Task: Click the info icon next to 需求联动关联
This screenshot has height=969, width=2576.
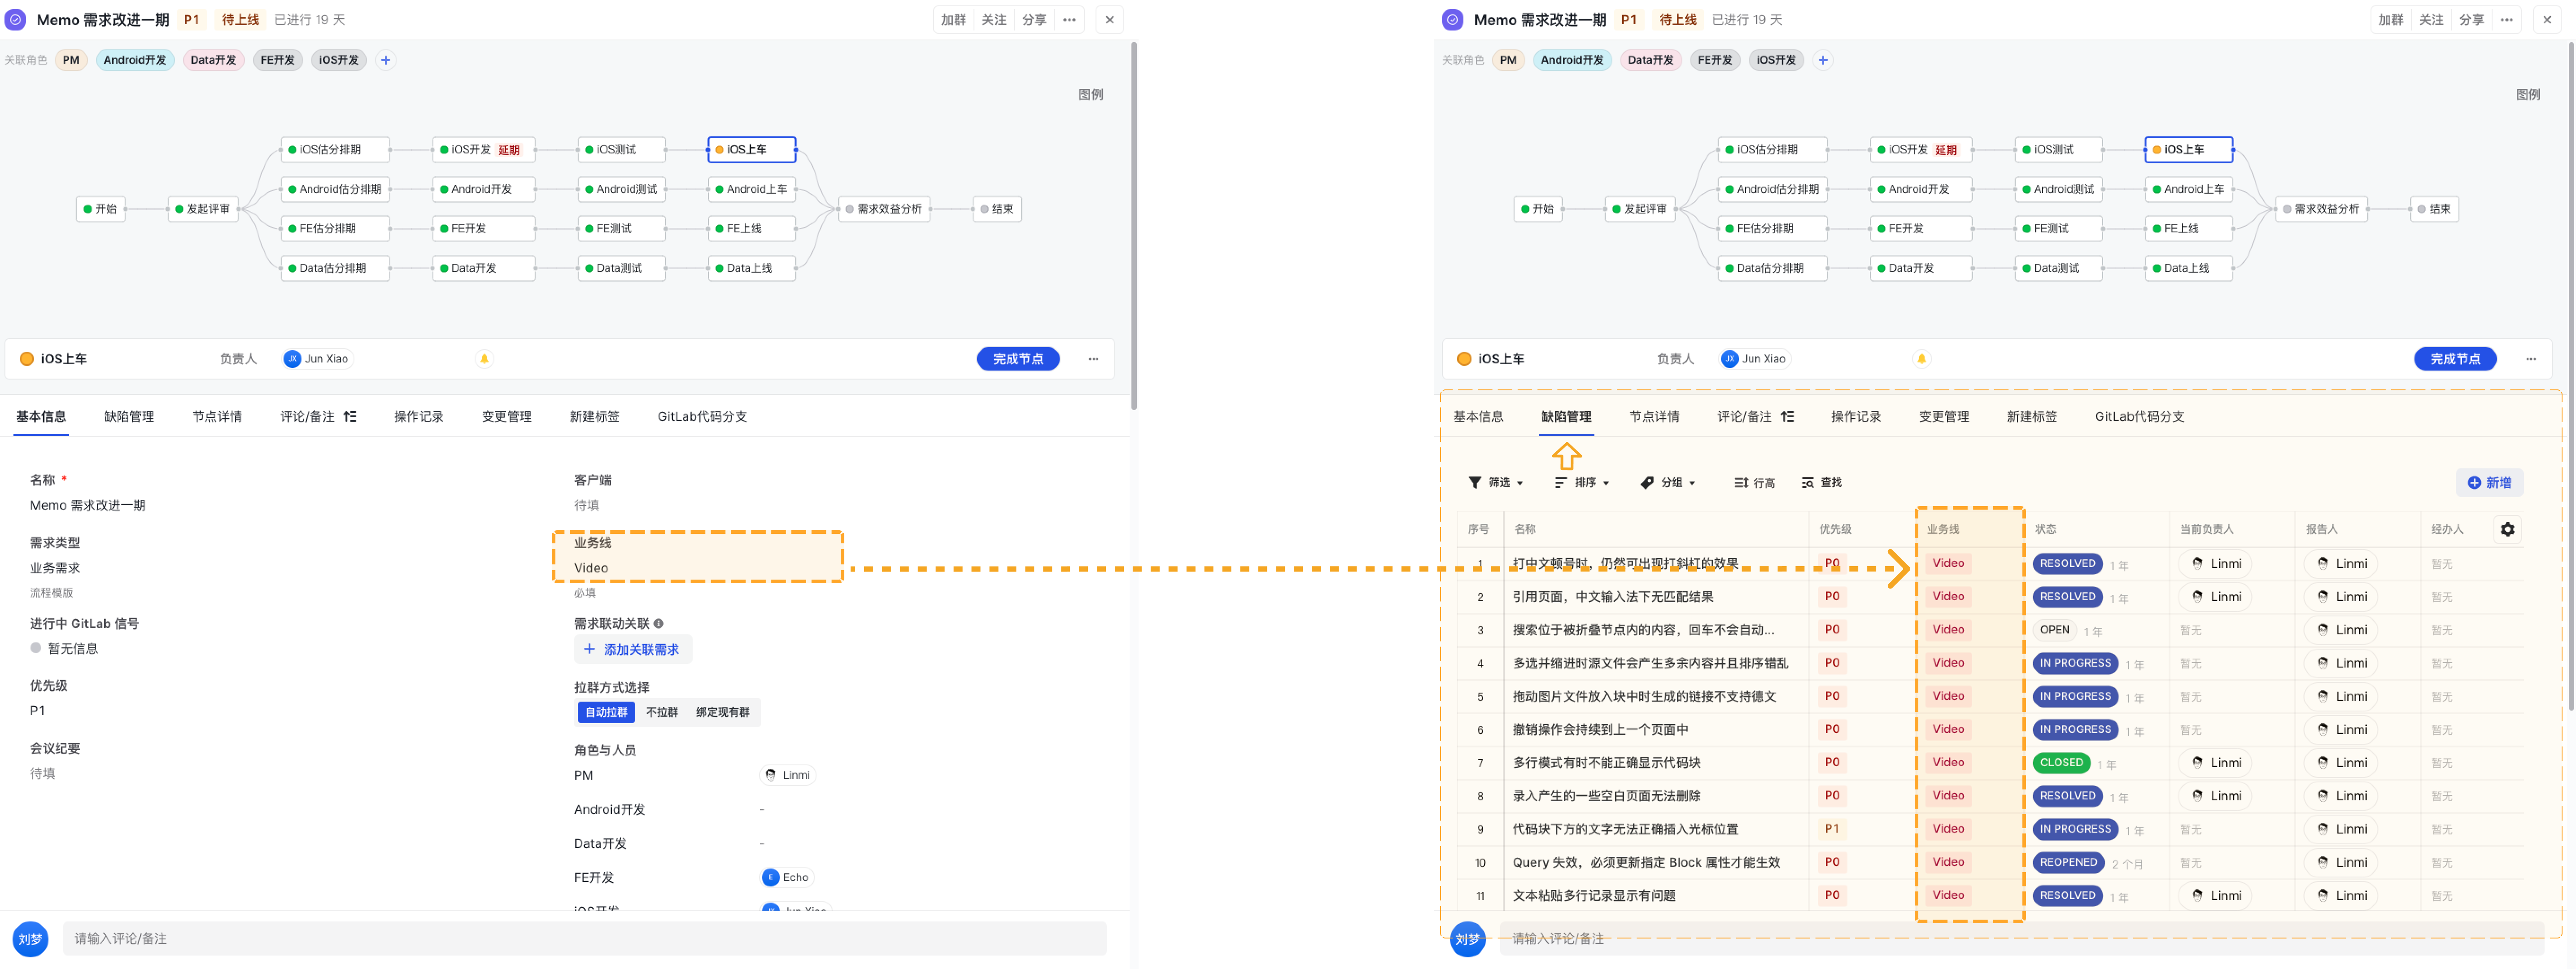Action: [658, 624]
